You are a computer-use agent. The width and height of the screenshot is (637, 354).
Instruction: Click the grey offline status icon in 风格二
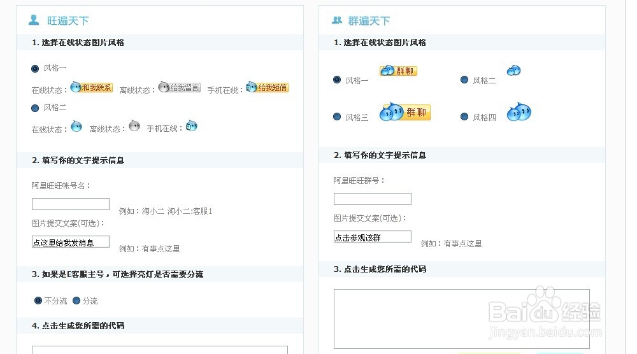[134, 126]
